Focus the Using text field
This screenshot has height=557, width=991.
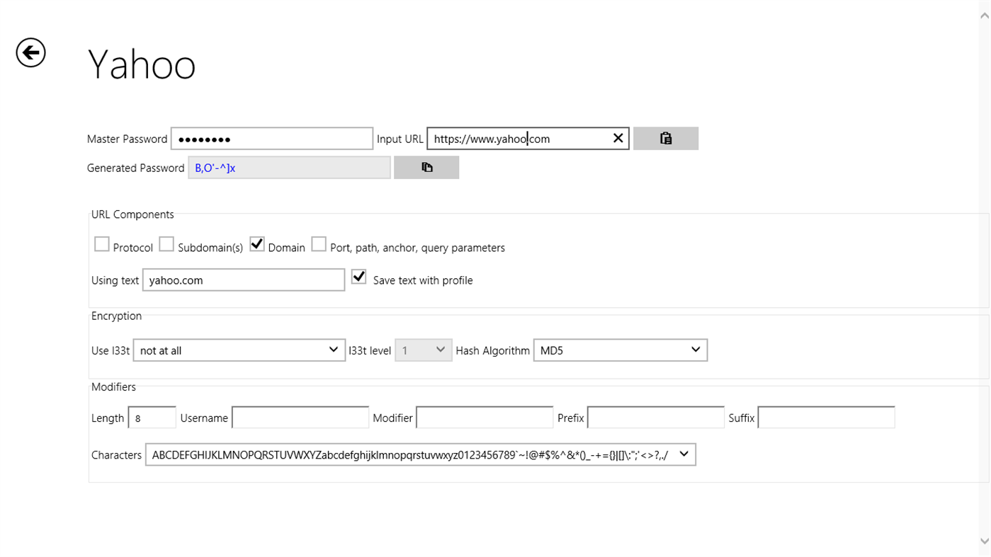(x=243, y=280)
